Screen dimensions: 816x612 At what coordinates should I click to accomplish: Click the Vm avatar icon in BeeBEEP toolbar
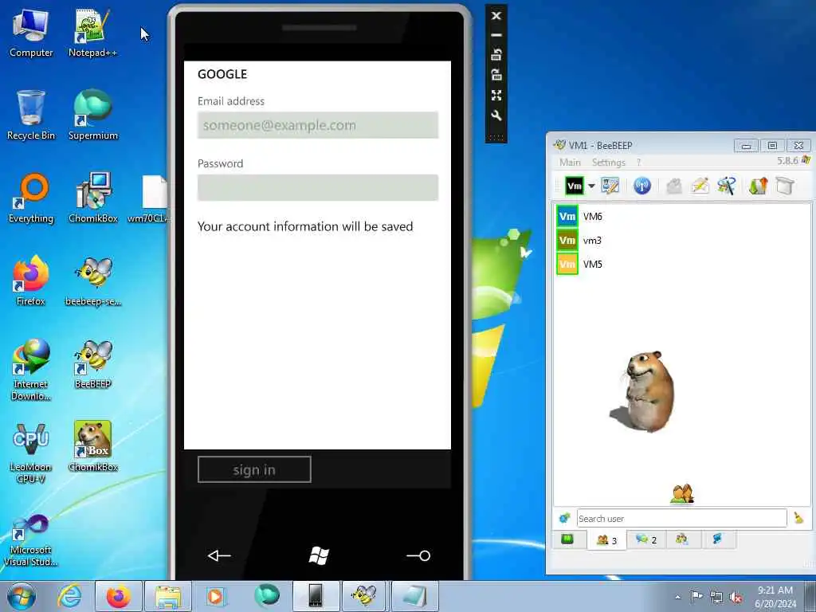[x=574, y=186]
